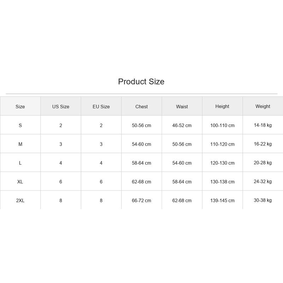Select the L size row label
The height and width of the screenshot is (283, 283).
coord(20,163)
